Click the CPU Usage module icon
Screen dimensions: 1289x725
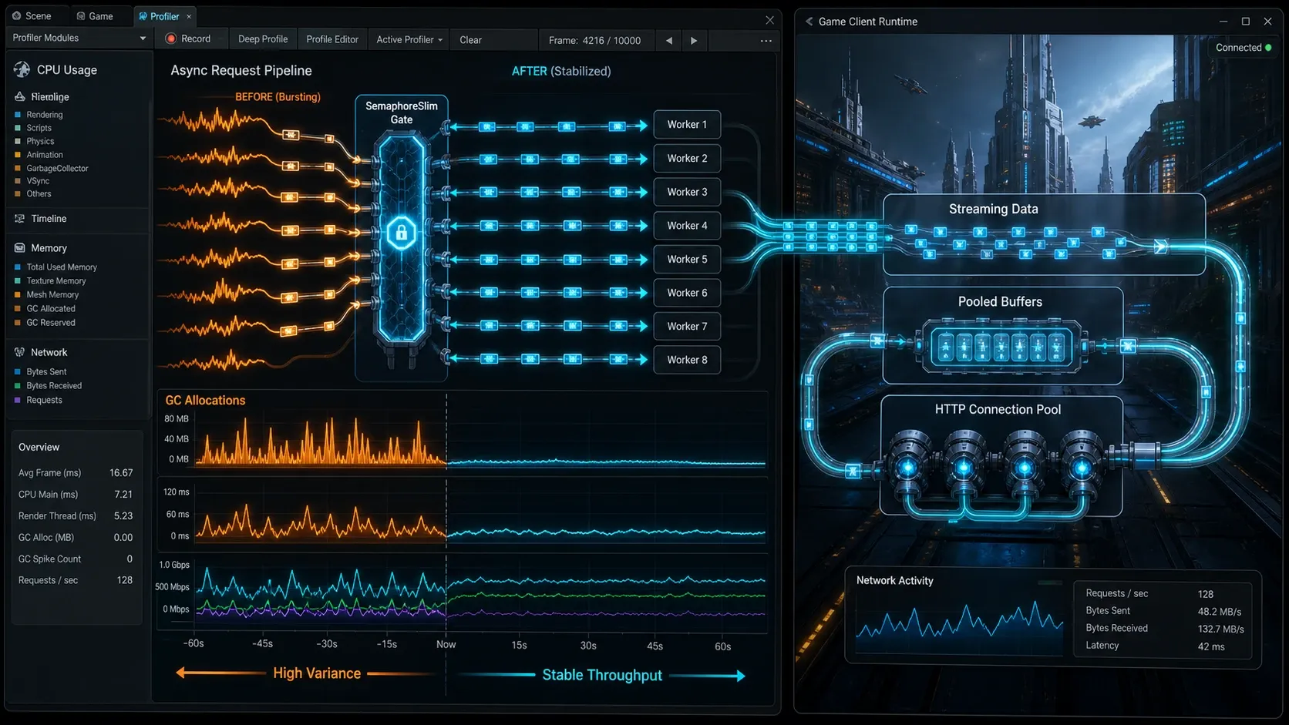[x=22, y=69]
